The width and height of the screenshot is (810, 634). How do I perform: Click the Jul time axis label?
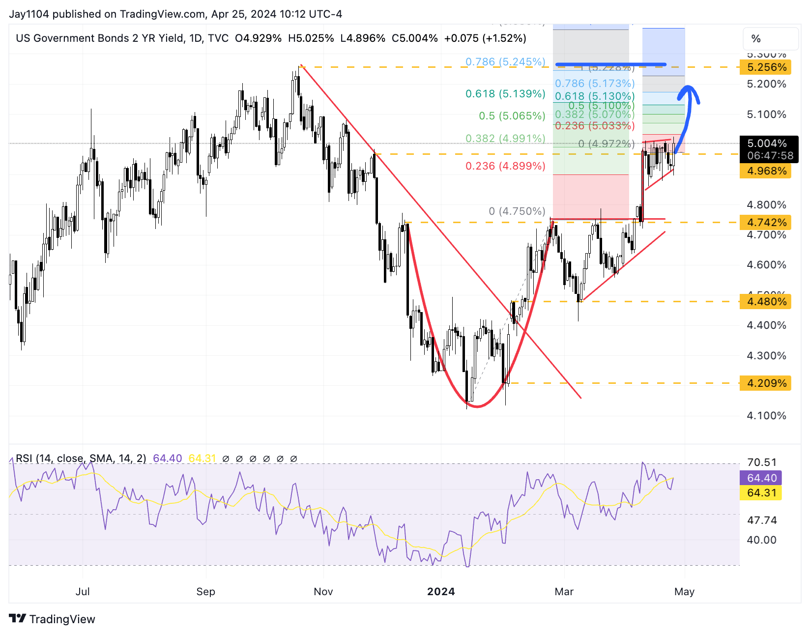point(83,592)
